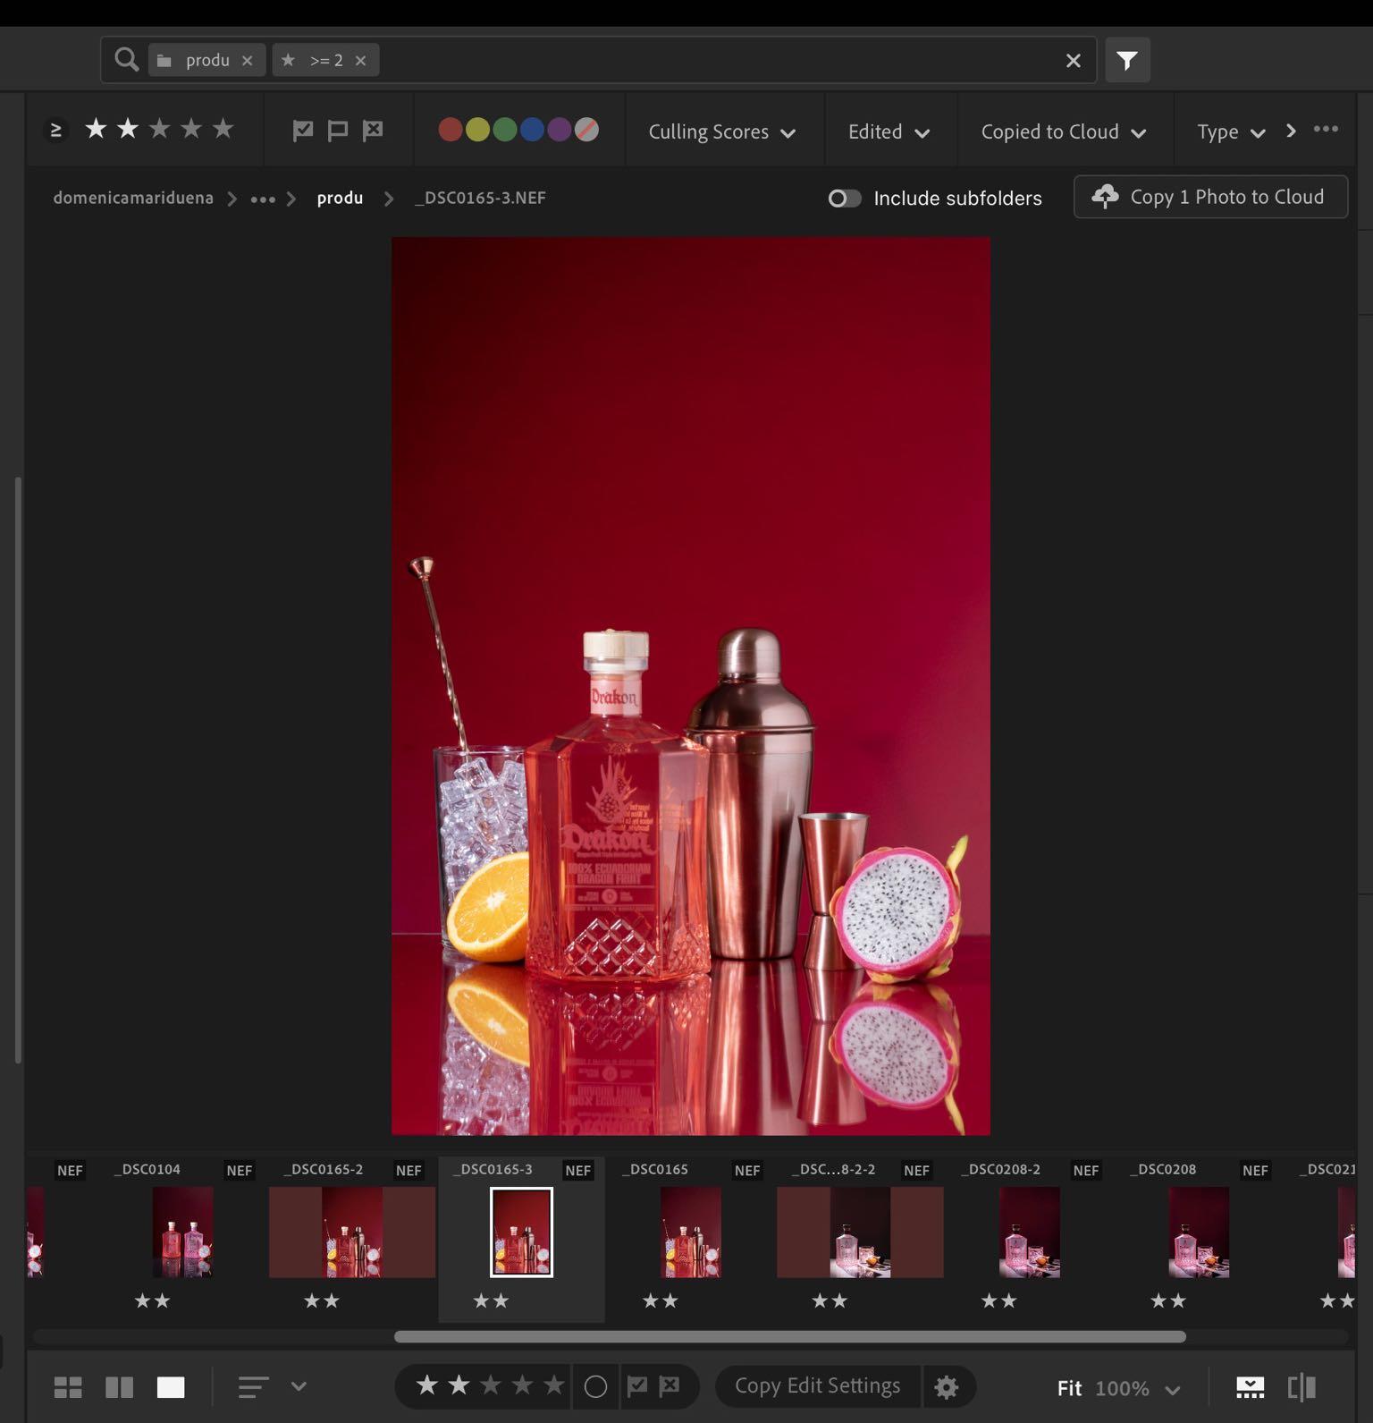The height and width of the screenshot is (1423, 1373).
Task: Set five star rating in bottom toolbar
Action: tap(554, 1385)
